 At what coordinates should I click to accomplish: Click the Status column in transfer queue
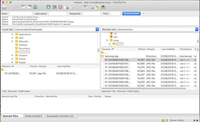tap(118, 96)
